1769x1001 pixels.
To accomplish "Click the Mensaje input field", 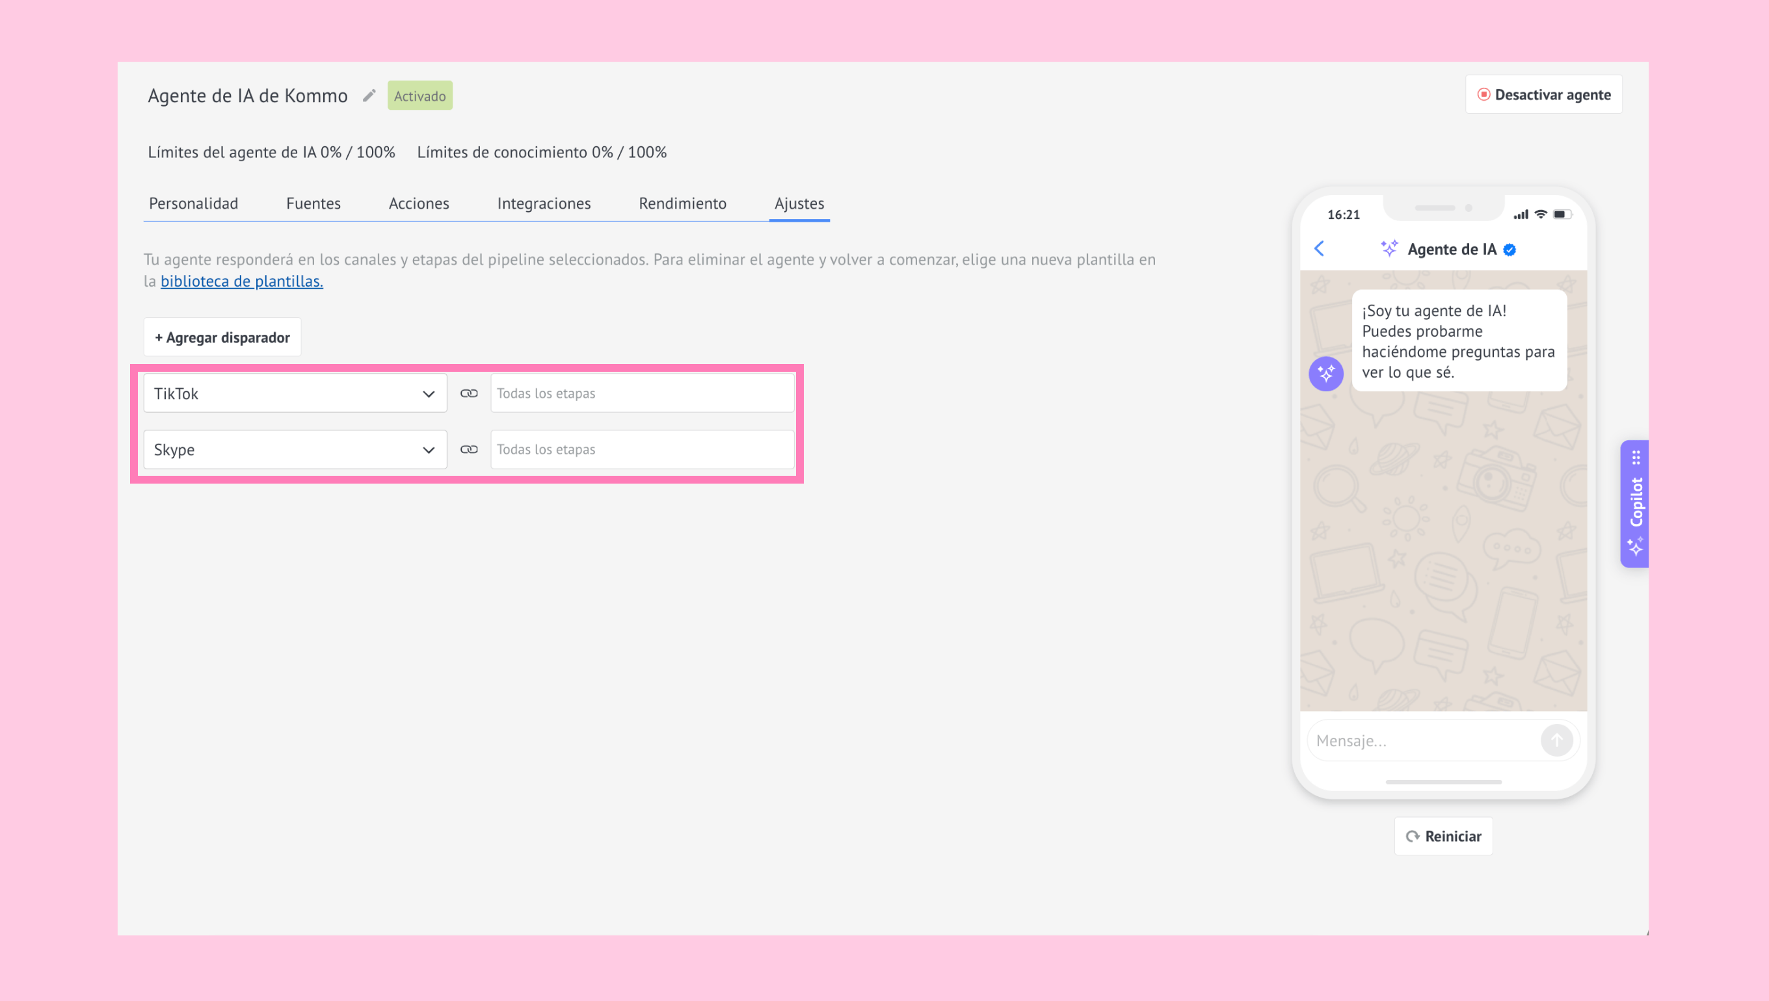I will coord(1422,741).
